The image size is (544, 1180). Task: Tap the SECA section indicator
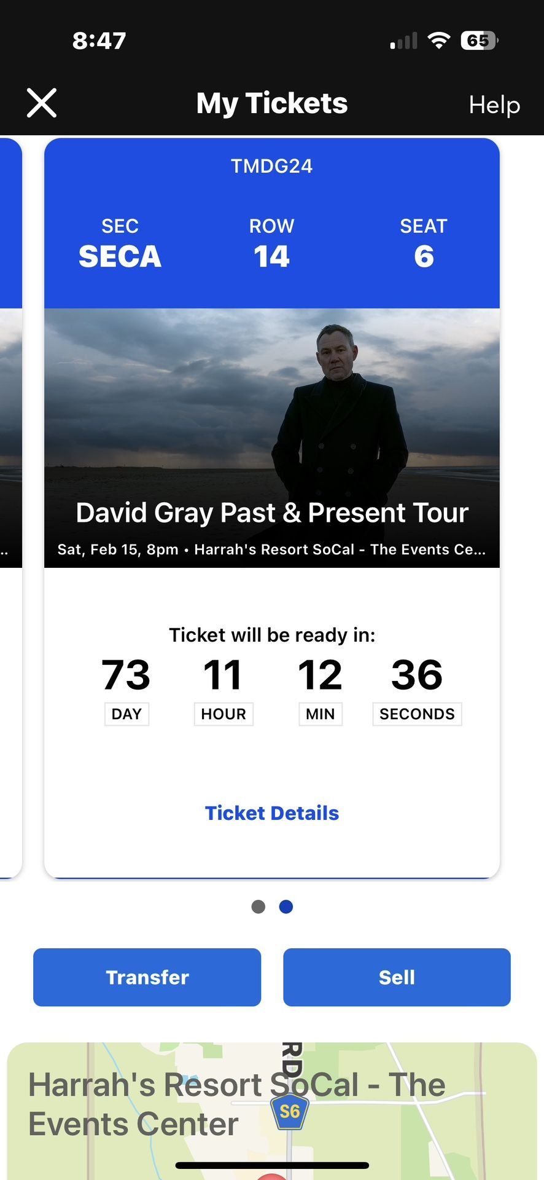point(120,243)
